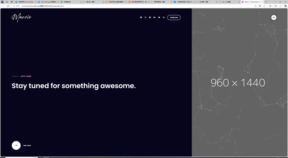Switch to the red-icon outsourcing platform tab
Image resolution: width=288 pixels, height=158 pixels.
click(139, 2)
